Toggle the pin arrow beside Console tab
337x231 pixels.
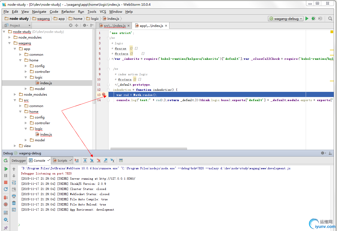[x=48, y=161]
